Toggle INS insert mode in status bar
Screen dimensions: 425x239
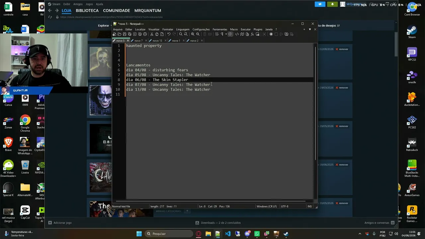coord(309,206)
